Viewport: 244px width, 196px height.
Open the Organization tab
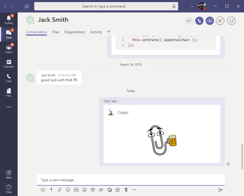click(x=74, y=32)
